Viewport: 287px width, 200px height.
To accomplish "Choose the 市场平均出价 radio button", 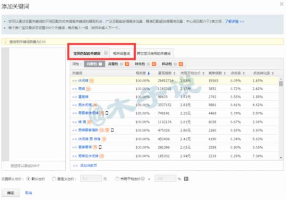I will 117,179.
